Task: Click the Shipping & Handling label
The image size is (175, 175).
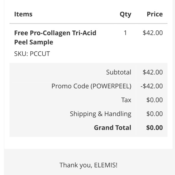Action: [x=101, y=114]
